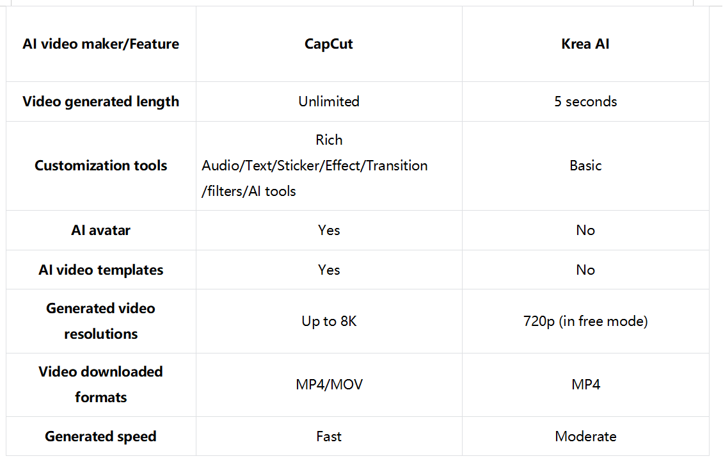This screenshot has width=723, height=463.
Task: Click the "5 seconds" cell
Action: (585, 102)
